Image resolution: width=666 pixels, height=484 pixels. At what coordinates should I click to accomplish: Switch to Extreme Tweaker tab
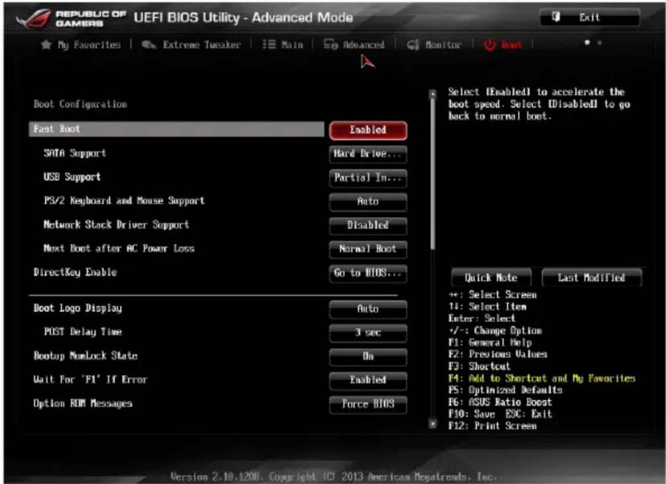191,45
